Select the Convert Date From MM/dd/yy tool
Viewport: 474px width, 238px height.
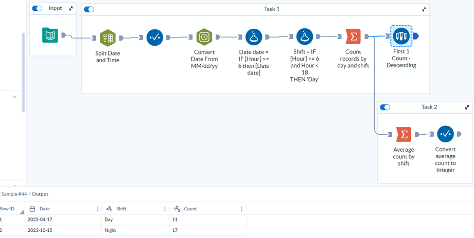pyautogui.click(x=204, y=37)
